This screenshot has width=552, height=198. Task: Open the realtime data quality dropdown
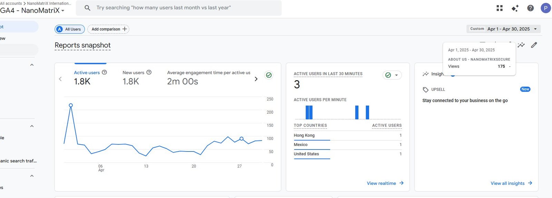pyautogui.click(x=392, y=75)
